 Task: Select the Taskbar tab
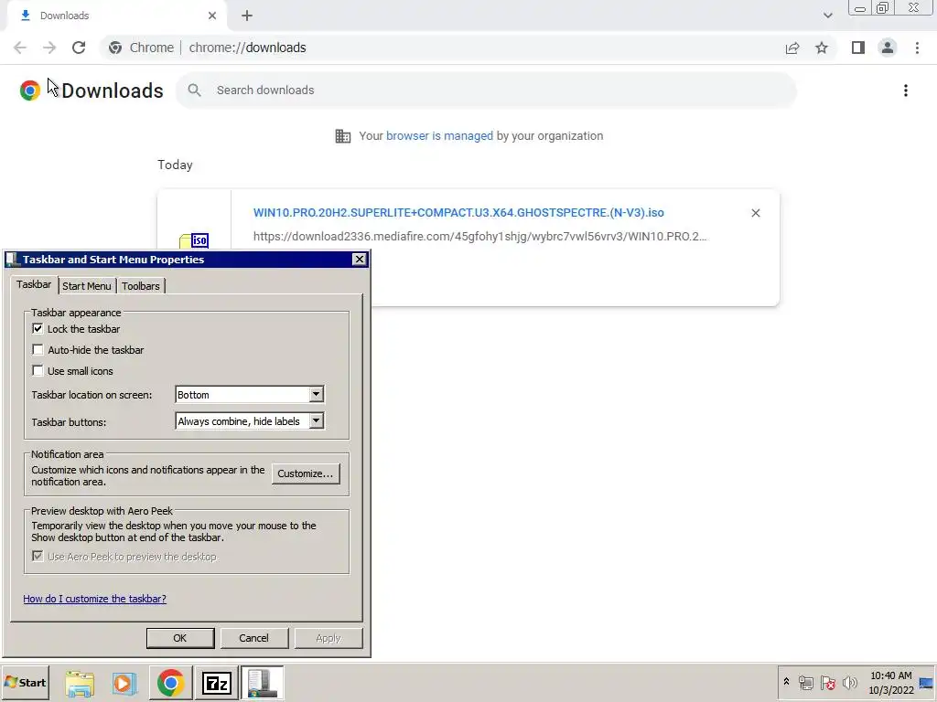34,285
